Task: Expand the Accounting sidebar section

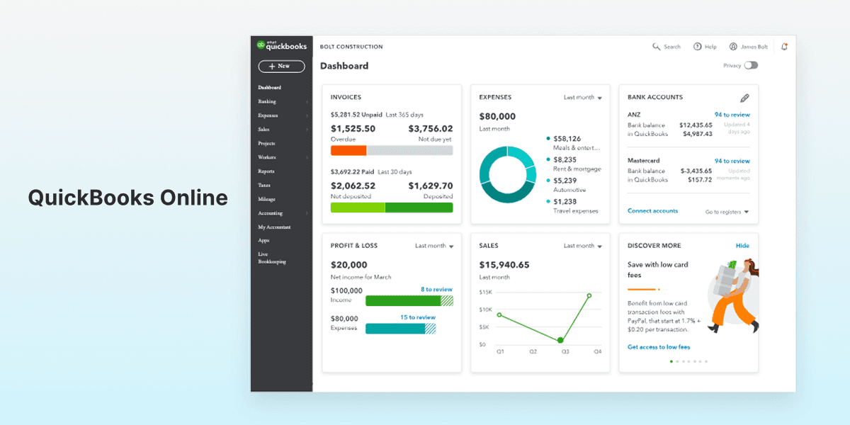Action: 276,212
